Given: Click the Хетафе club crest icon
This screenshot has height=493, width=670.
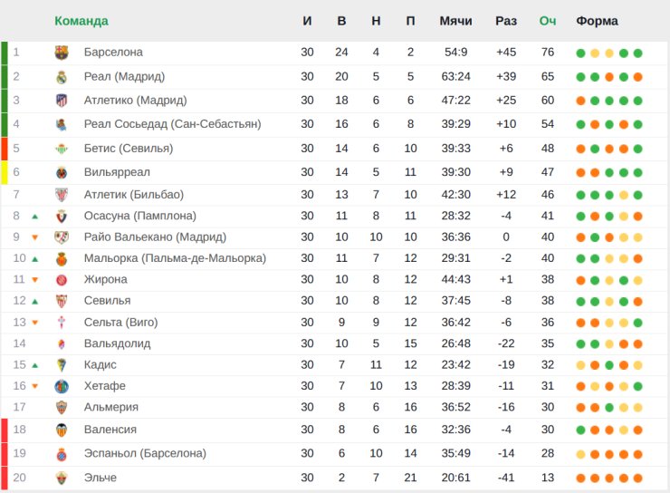Looking at the screenshot, I should coord(62,386).
